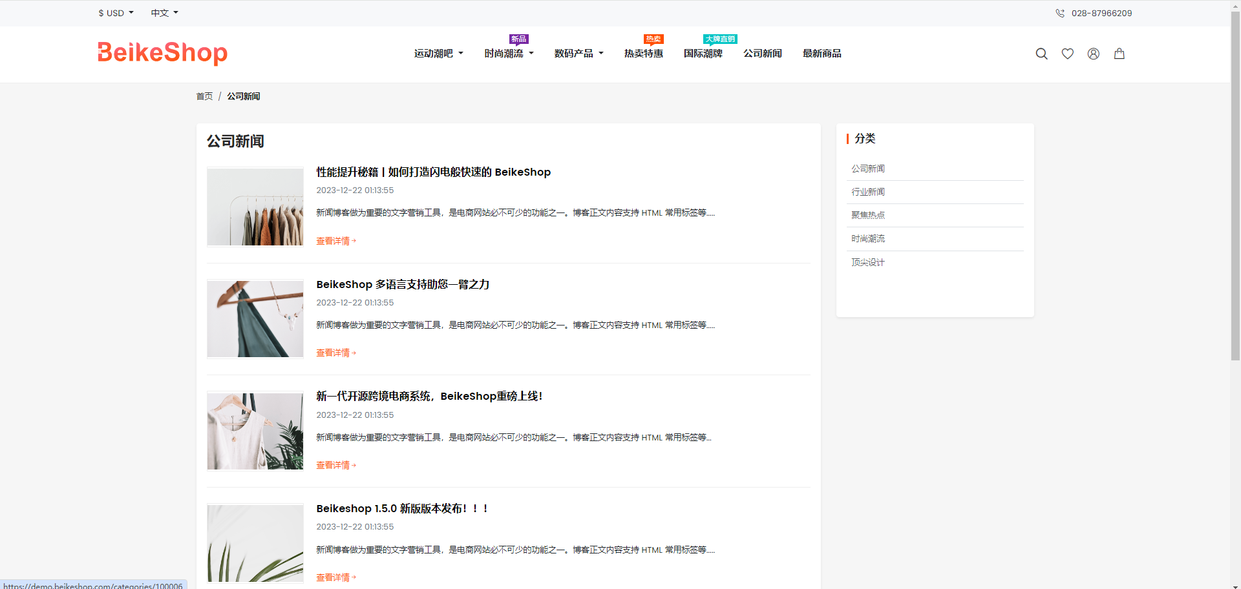1241x589 pixels.
Task: Open 国际潮牌 menu item
Action: [703, 54]
